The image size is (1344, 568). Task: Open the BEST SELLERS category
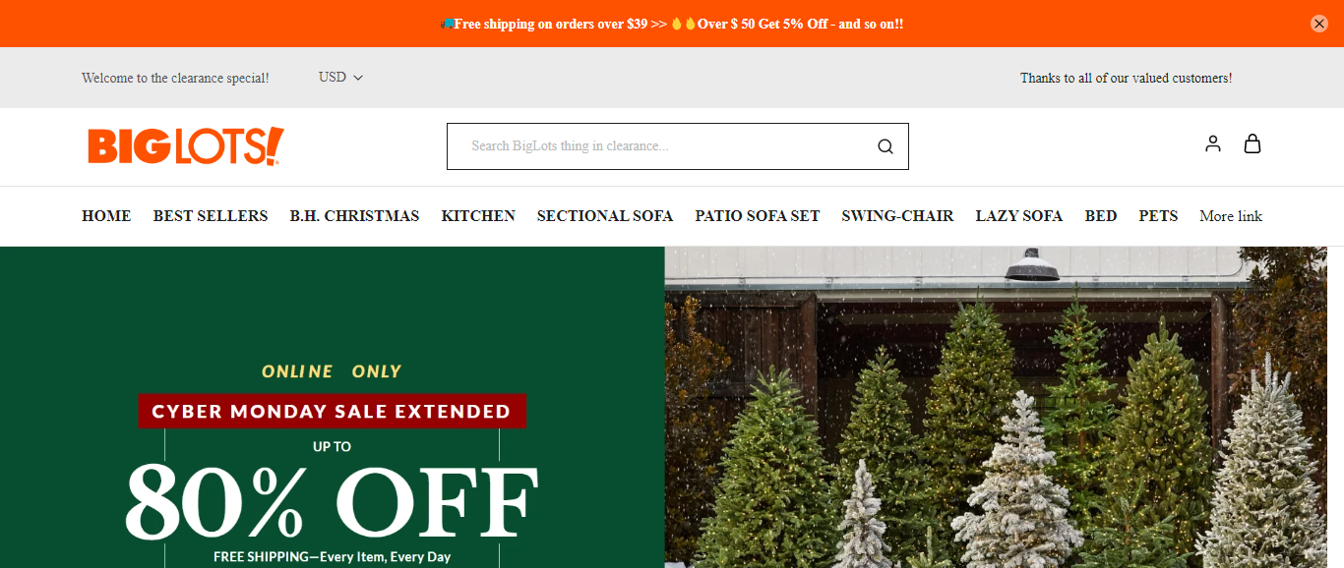tap(211, 216)
